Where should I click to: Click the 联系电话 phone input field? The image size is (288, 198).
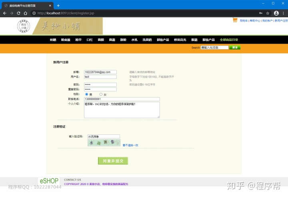pos(122,99)
